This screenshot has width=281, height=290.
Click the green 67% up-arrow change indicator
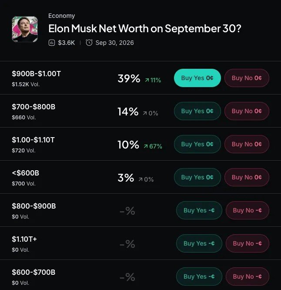(153, 146)
